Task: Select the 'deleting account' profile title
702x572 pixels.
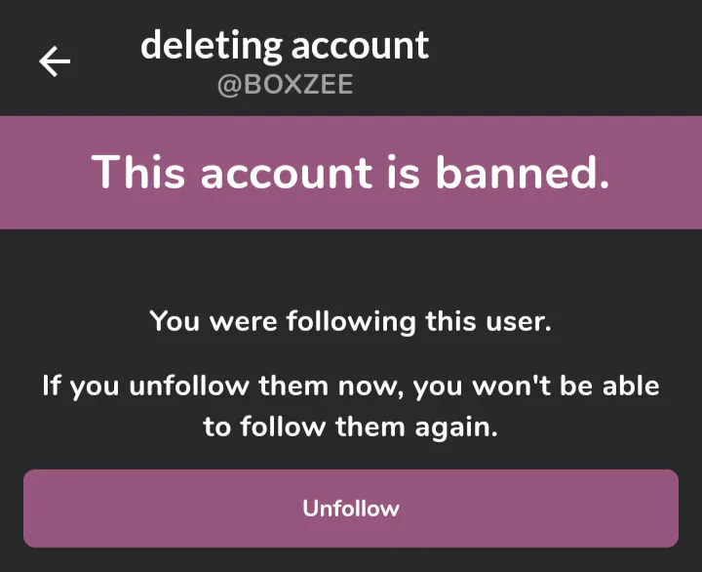Action: pyautogui.click(x=285, y=45)
